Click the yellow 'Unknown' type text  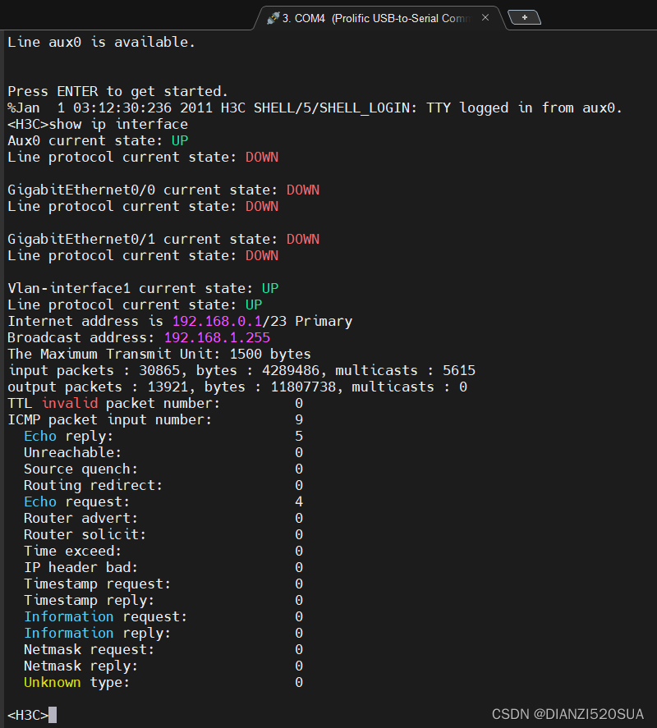(x=52, y=683)
